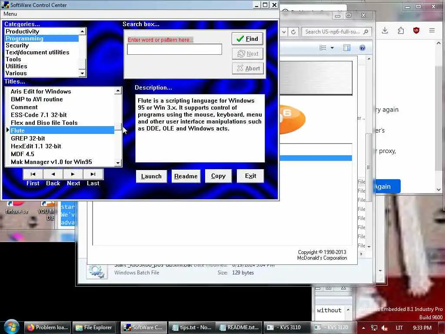Select the Tools category
445x334 pixels.
pos(41,59)
